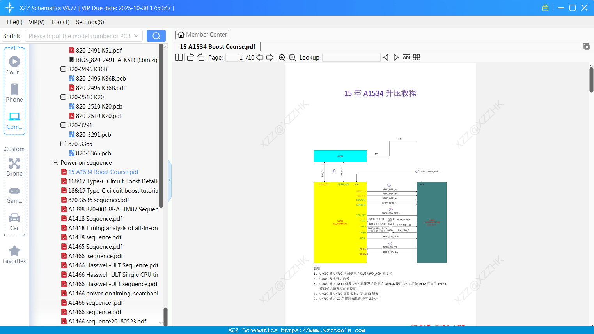Open 820-3536 sequence.pdf

click(x=99, y=200)
